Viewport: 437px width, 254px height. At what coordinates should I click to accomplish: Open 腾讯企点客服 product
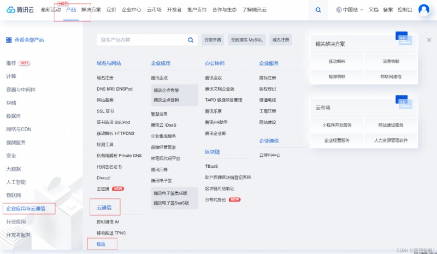coord(166,90)
